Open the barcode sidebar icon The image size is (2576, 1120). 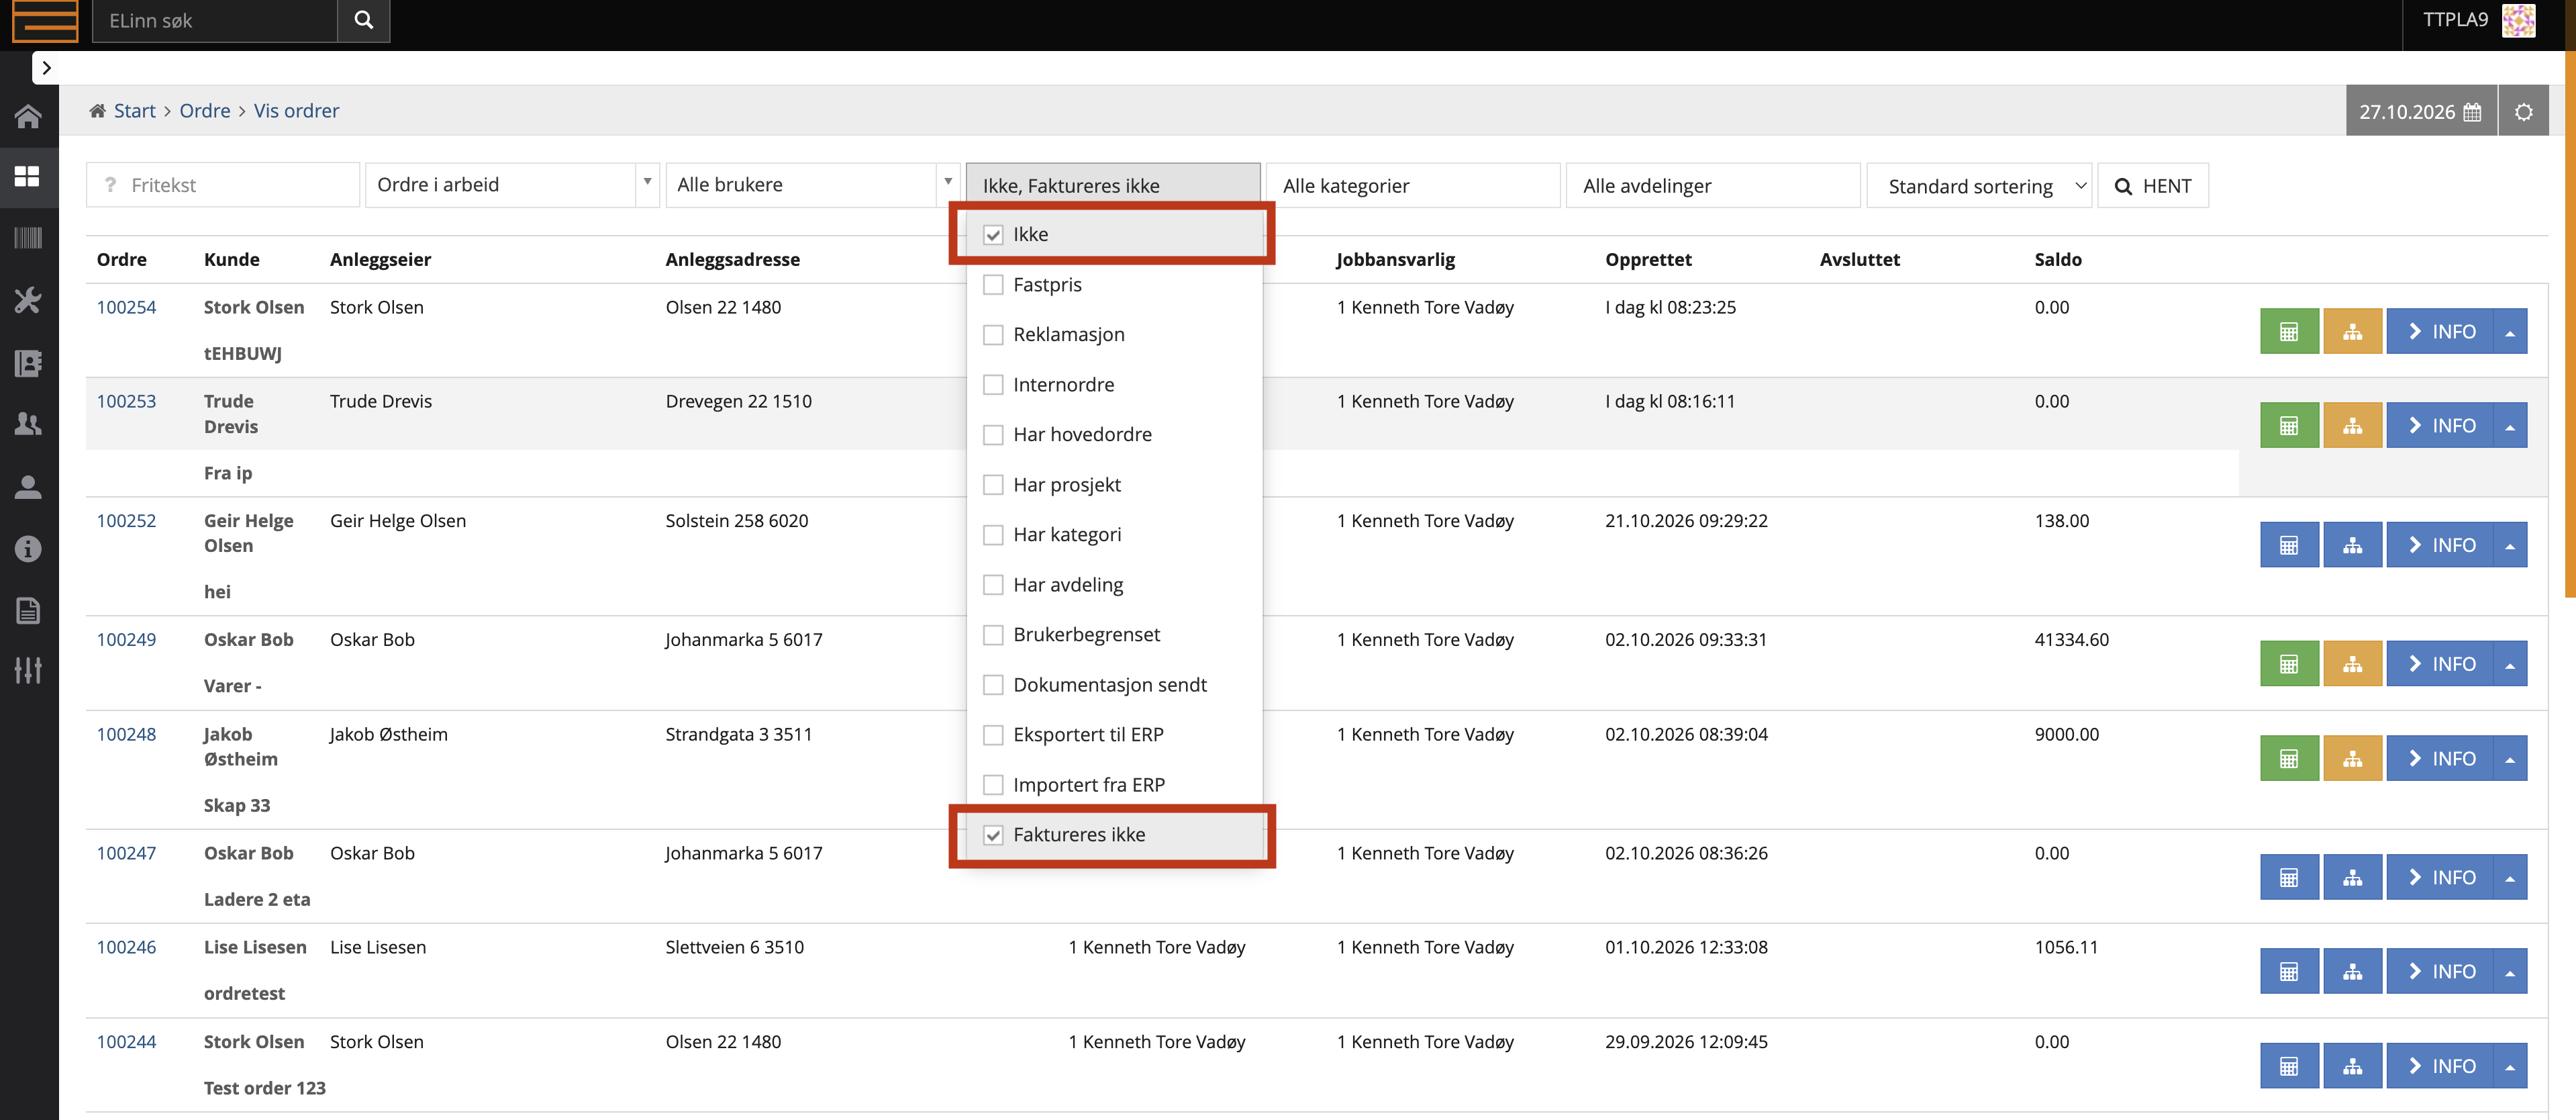click(28, 238)
